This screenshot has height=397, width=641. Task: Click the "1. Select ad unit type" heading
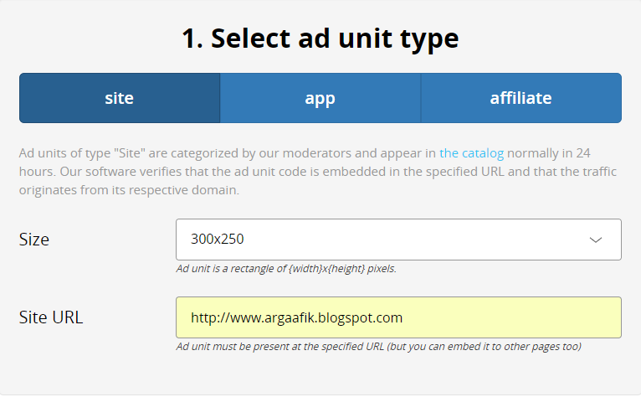(x=320, y=39)
